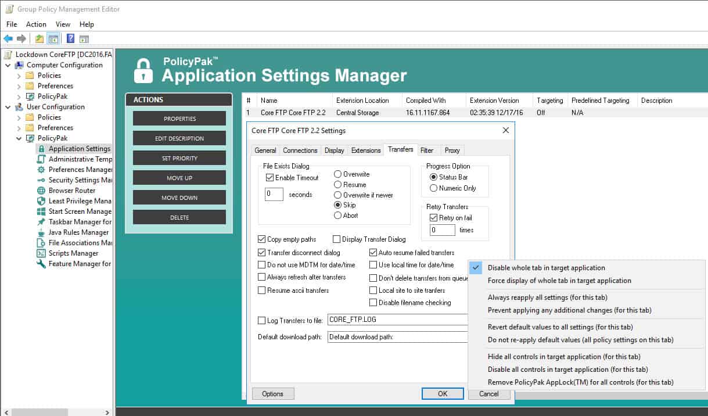Click the forward arrow in the toolbar
This screenshot has width=708, height=416.
coord(21,39)
